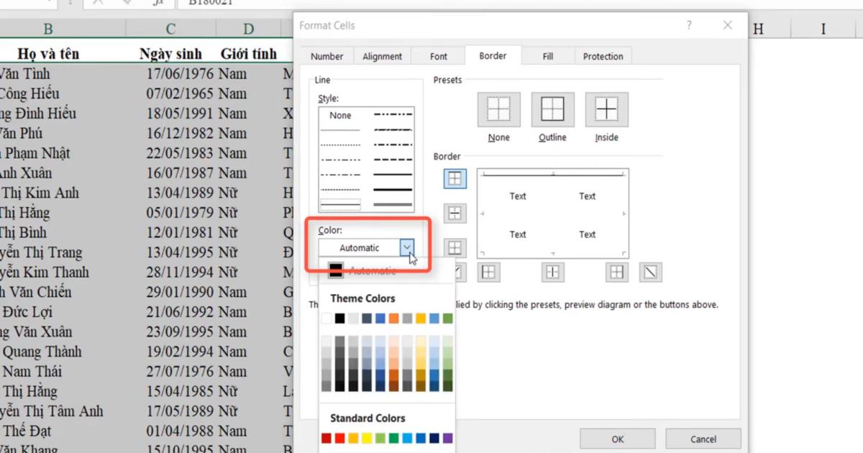Image resolution: width=863 pixels, height=453 pixels.
Task: Select the thick line in the Style list
Action: 392,190
